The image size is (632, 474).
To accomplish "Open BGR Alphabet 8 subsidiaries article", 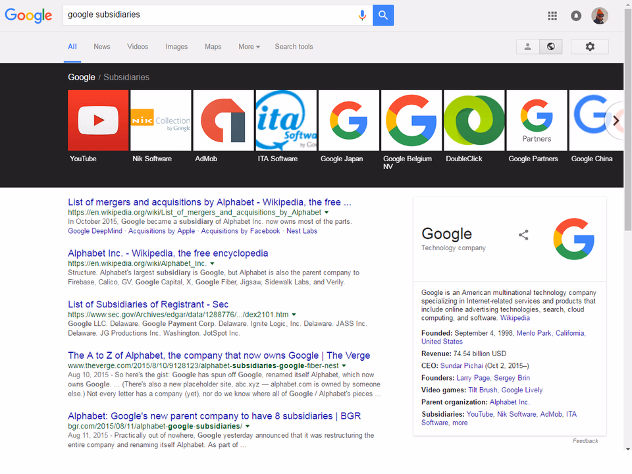I will pos(214,416).
